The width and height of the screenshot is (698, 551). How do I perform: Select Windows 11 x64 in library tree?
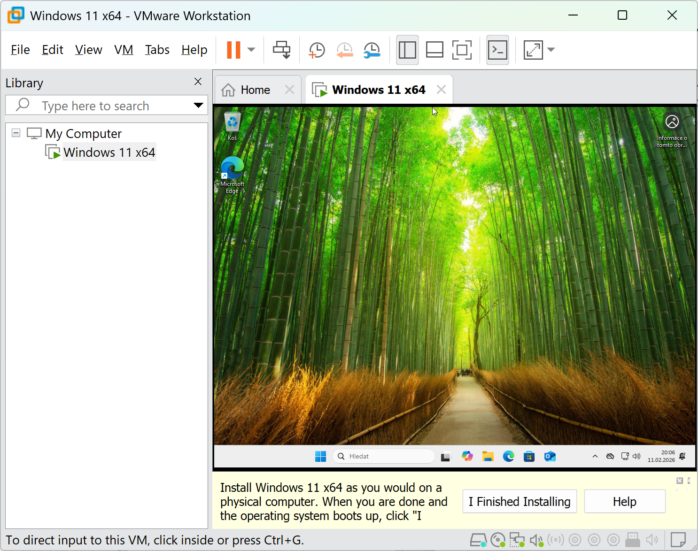pos(109,153)
